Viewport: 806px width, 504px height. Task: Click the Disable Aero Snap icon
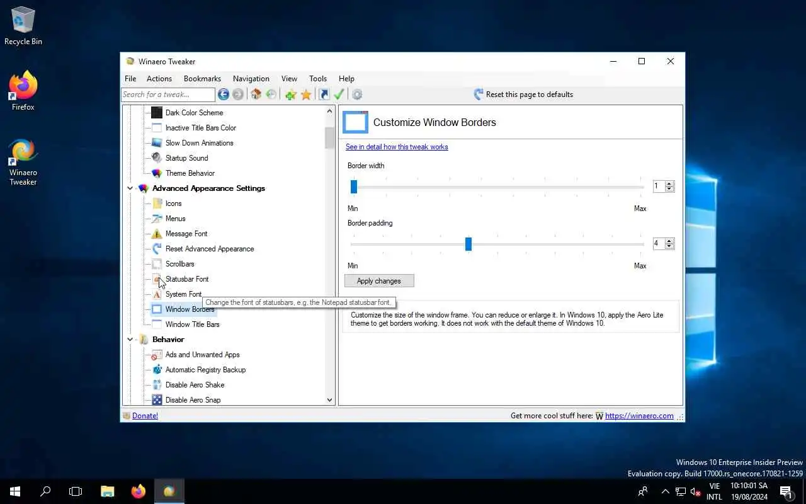pos(157,400)
